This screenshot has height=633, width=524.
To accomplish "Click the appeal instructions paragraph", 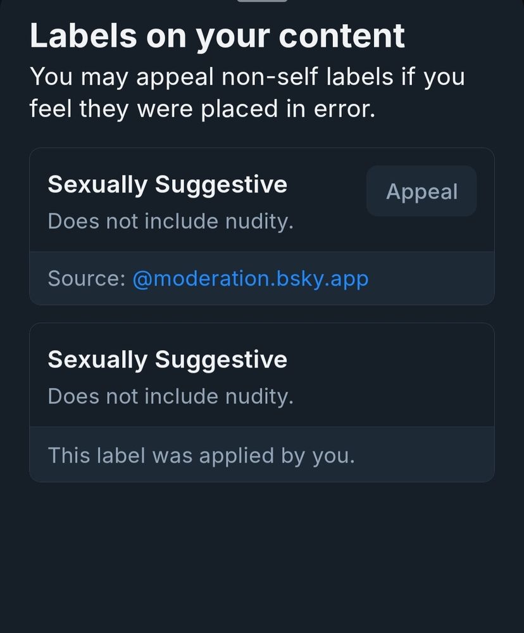I will click(247, 92).
